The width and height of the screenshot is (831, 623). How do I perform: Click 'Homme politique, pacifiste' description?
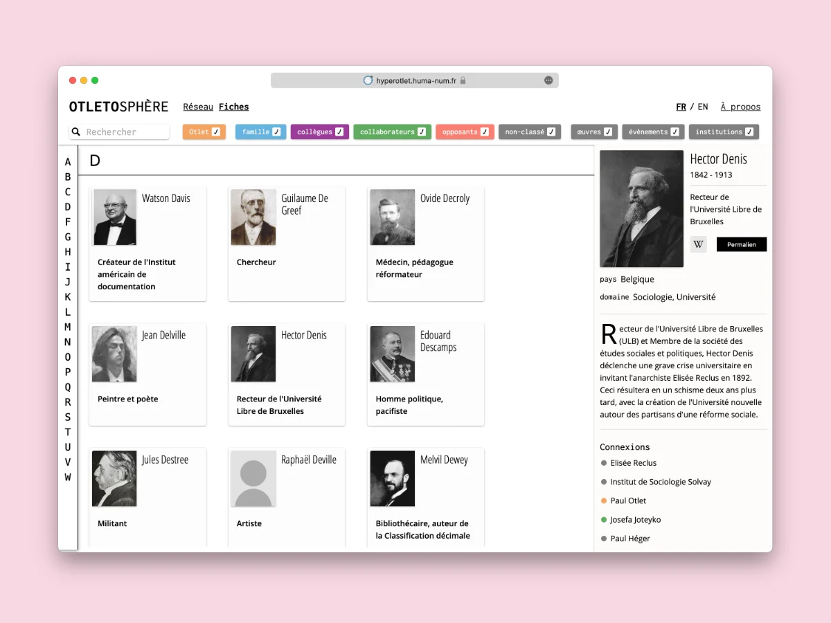click(x=409, y=405)
